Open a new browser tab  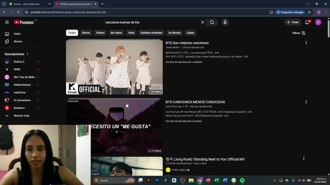tap(102, 4)
